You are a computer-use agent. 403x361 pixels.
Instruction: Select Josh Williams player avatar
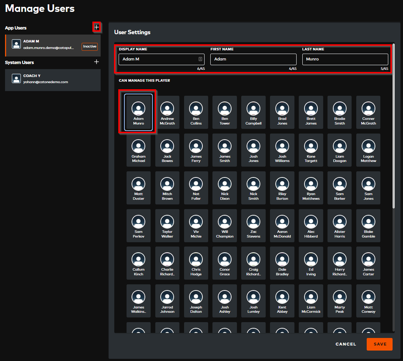coord(282,146)
